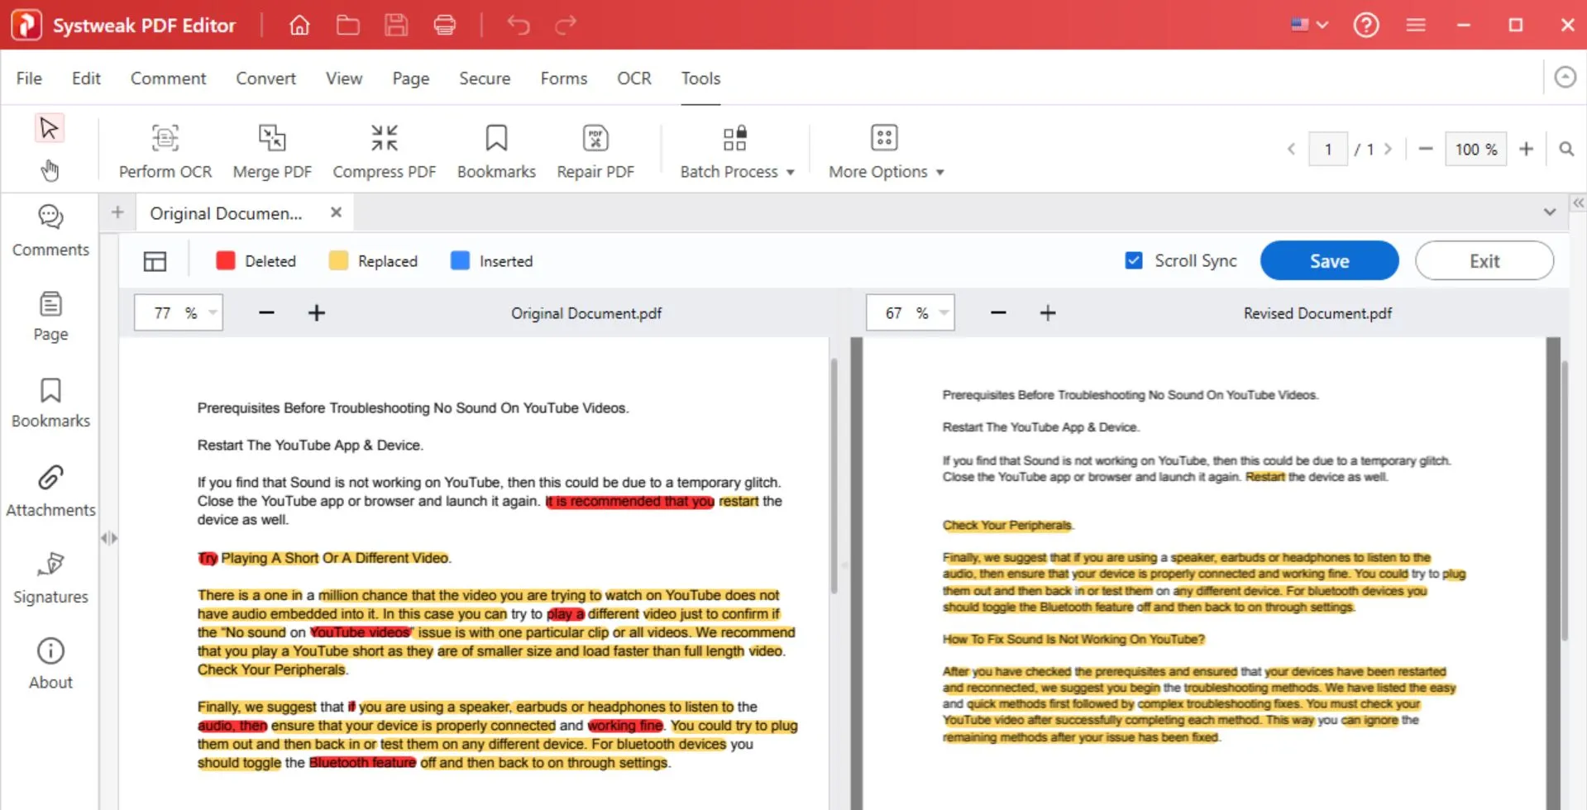Image resolution: width=1587 pixels, height=810 pixels.
Task: Open the Convert menu
Action: click(265, 79)
